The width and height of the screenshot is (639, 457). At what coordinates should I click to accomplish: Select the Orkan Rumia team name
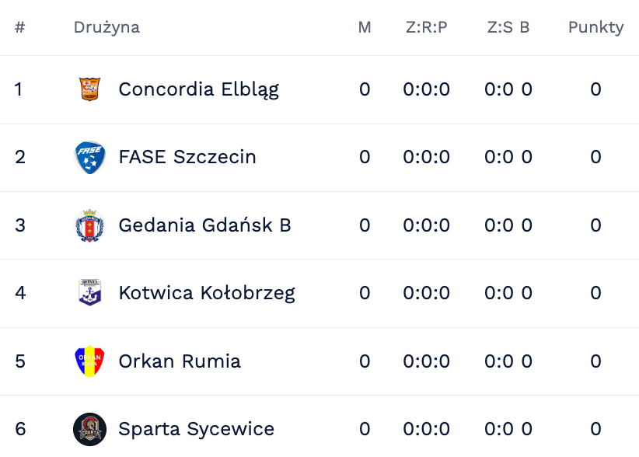pyautogui.click(x=180, y=361)
